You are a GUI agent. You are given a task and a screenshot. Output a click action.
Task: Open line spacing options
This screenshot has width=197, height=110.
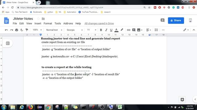click(156, 30)
